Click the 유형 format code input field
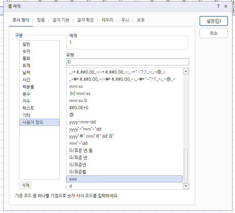The width and height of the screenshot is (235, 213). click(128, 62)
